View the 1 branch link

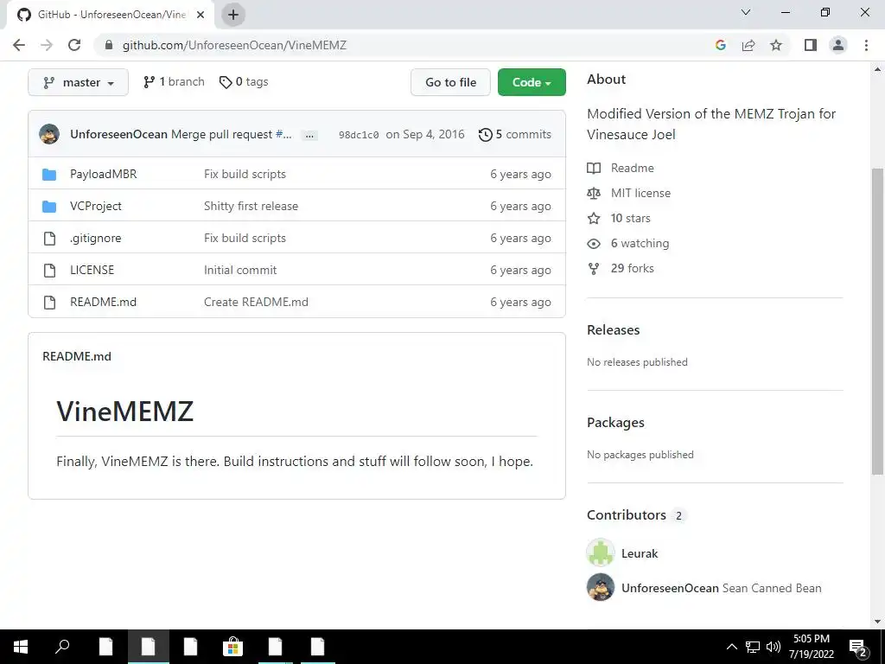(x=174, y=82)
